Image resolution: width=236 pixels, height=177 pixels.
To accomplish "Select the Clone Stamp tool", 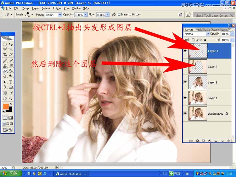I will 5,66.
